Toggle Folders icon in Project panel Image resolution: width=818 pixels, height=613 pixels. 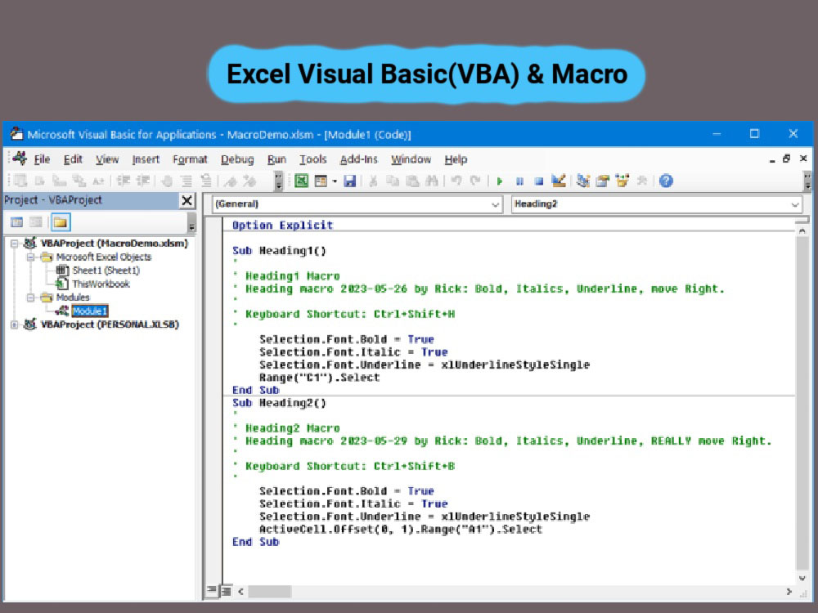click(x=61, y=222)
